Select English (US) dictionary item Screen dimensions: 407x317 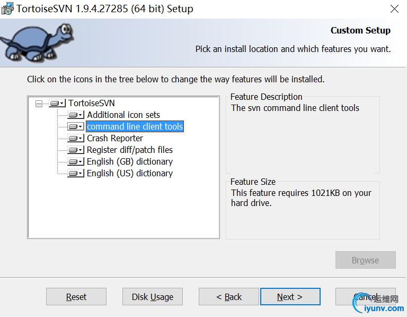[130, 173]
